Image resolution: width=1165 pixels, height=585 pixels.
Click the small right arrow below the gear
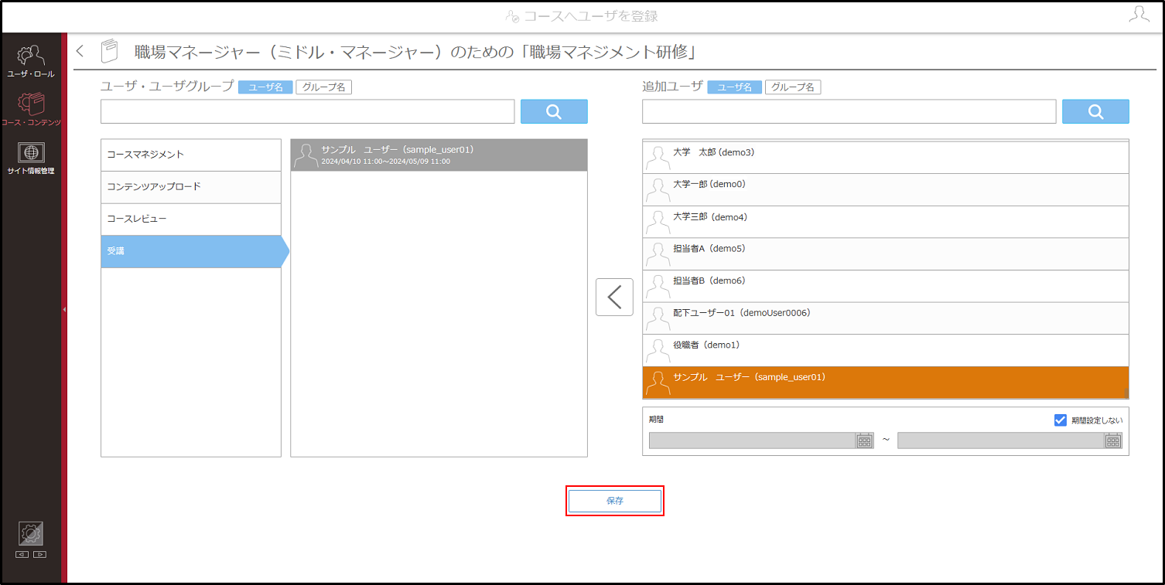coord(39,554)
